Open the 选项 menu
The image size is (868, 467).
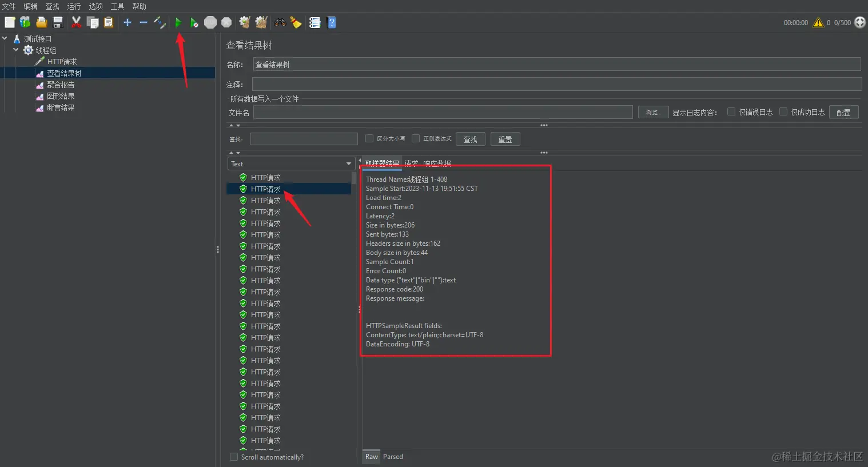(95, 6)
